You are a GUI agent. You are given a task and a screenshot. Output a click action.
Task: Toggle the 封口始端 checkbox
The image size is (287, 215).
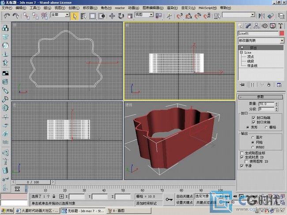click(x=253, y=118)
